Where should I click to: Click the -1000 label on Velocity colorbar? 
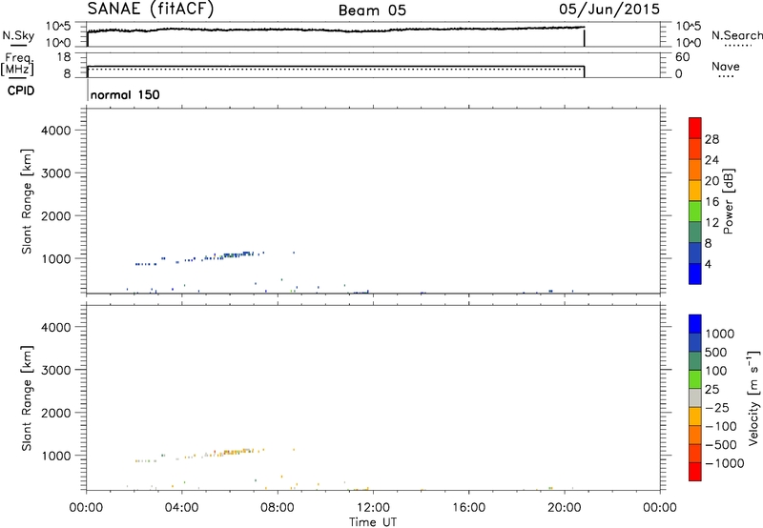click(725, 463)
